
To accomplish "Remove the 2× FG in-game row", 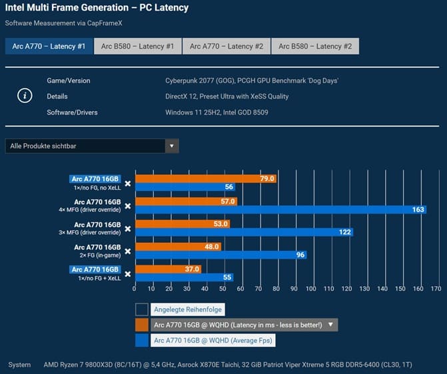I will [128, 251].
